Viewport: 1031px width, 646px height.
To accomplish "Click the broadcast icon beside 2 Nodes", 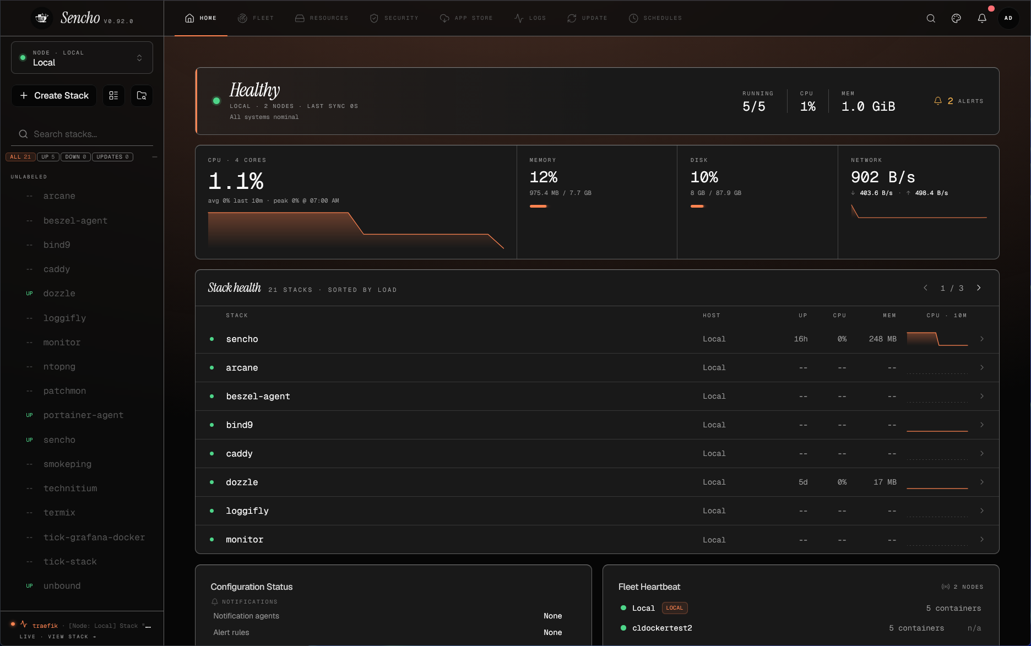I will point(946,587).
